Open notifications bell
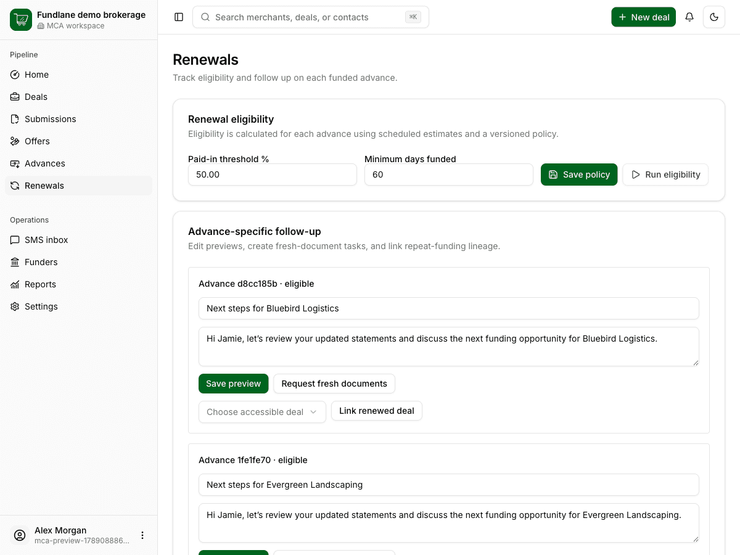Image resolution: width=740 pixels, height=555 pixels. (x=689, y=17)
